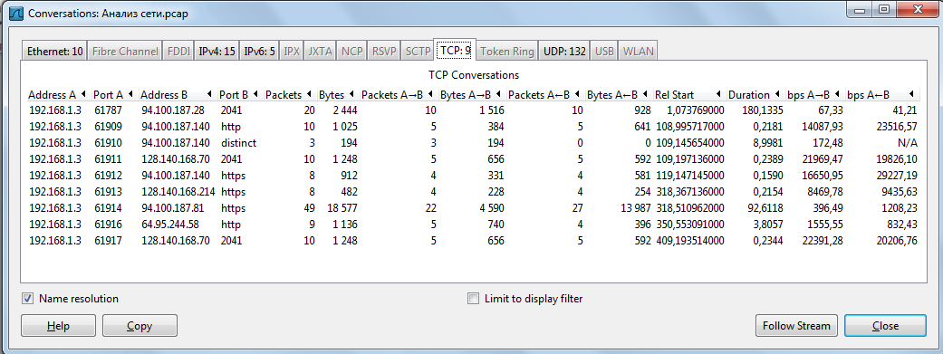Sort by Bytes A→B column header
Image resolution: width=943 pixels, height=354 pixels.
pyautogui.click(x=472, y=95)
